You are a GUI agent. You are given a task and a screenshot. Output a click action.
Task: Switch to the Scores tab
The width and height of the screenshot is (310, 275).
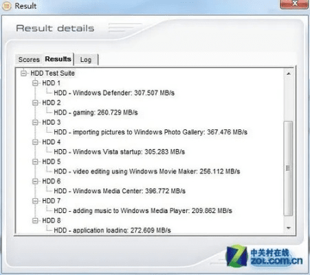click(29, 60)
